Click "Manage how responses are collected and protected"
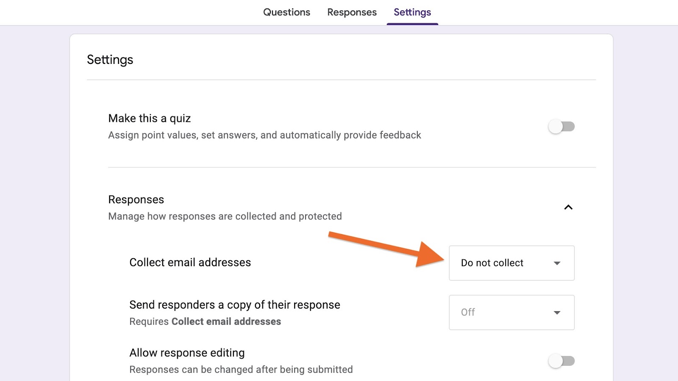This screenshot has height=381, width=678. (225, 216)
